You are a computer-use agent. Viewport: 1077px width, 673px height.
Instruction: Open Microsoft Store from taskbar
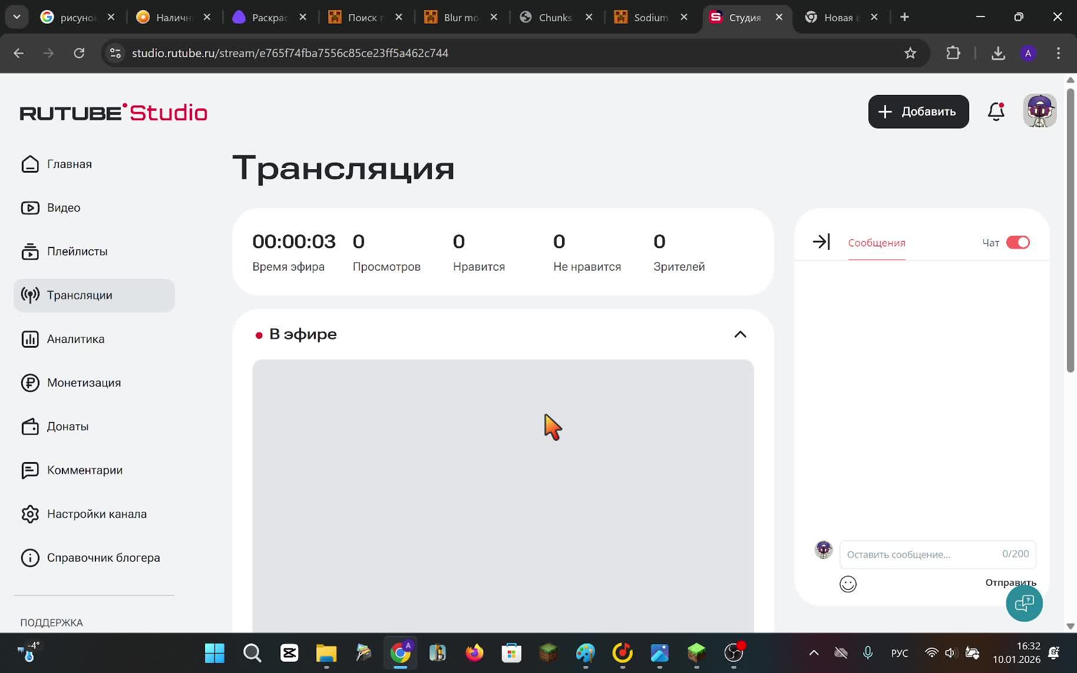(x=511, y=653)
